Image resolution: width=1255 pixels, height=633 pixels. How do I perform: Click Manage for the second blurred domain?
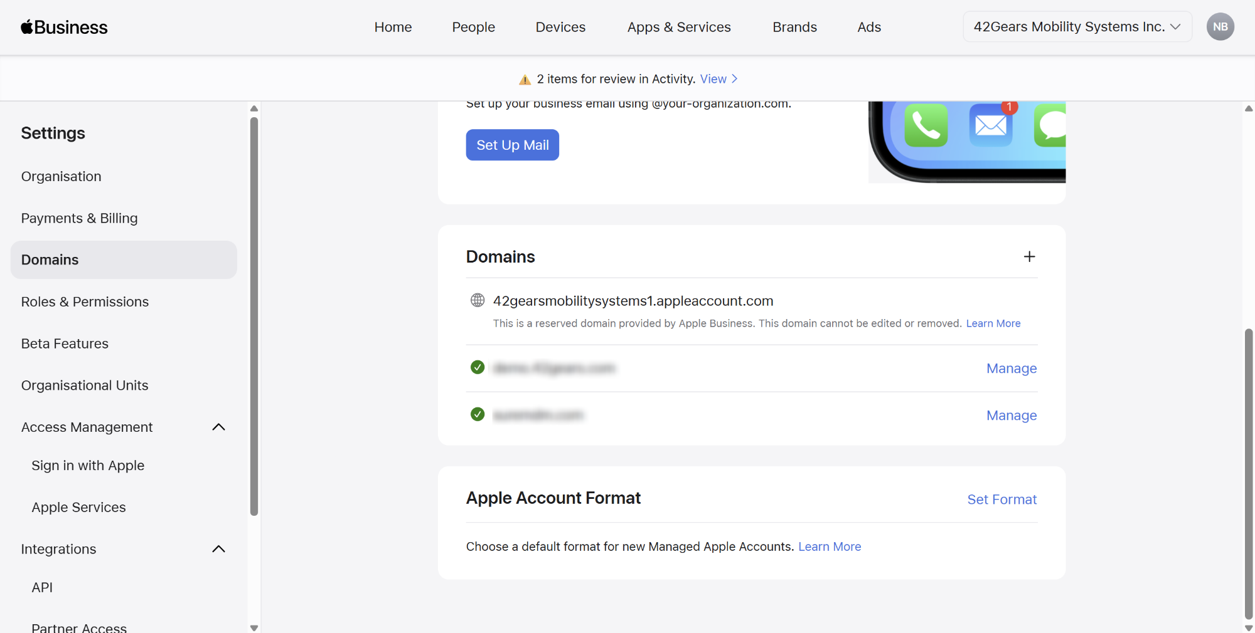pos(1012,416)
